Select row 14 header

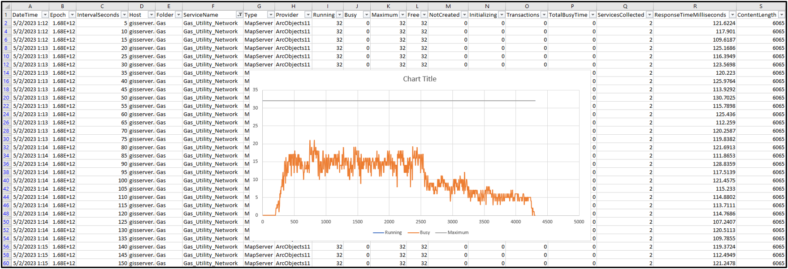click(6, 73)
